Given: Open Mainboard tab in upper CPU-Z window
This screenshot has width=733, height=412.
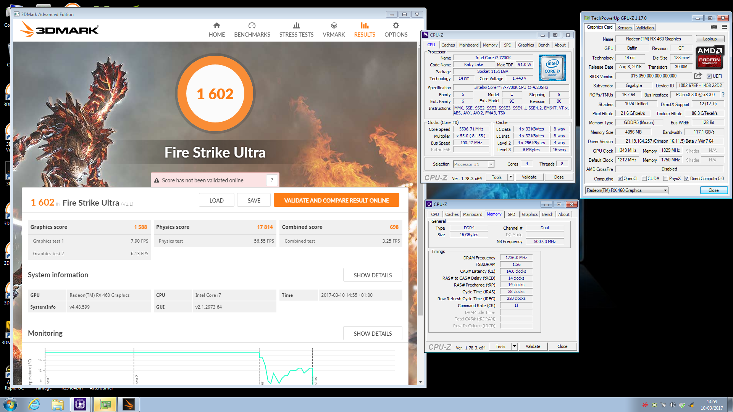Looking at the screenshot, I should tap(468, 45).
